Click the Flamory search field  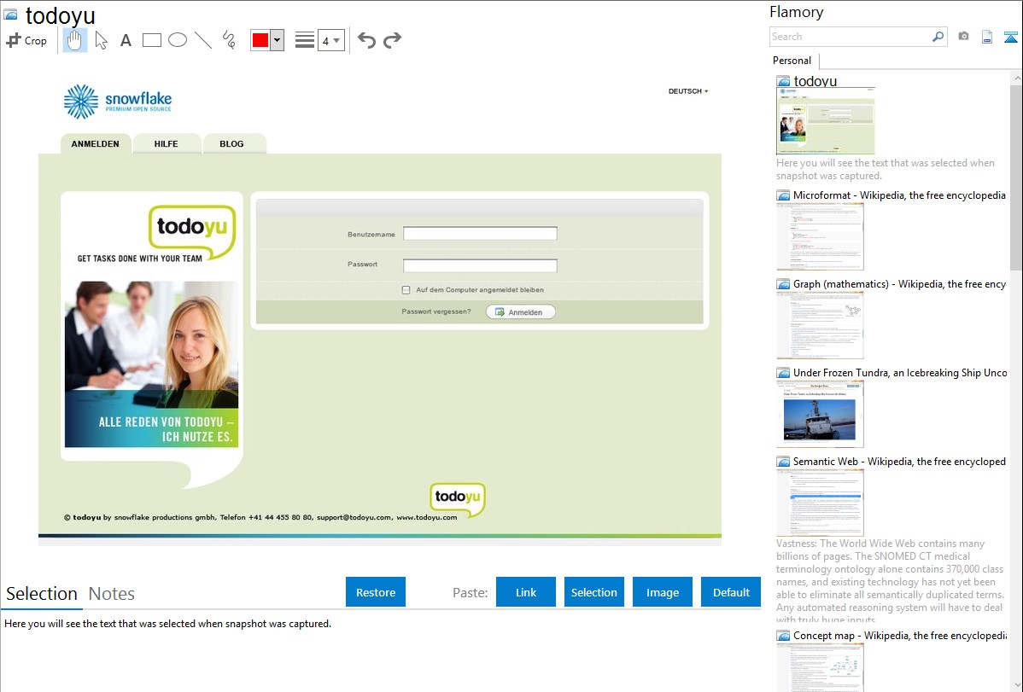[850, 37]
